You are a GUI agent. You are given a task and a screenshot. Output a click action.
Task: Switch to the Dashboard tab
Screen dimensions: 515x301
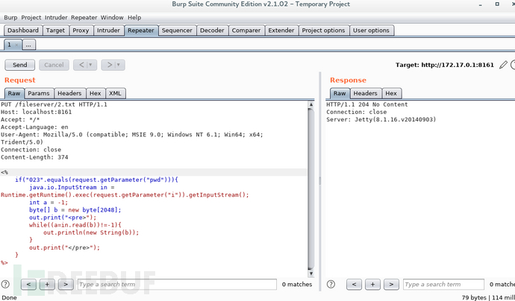(x=23, y=31)
